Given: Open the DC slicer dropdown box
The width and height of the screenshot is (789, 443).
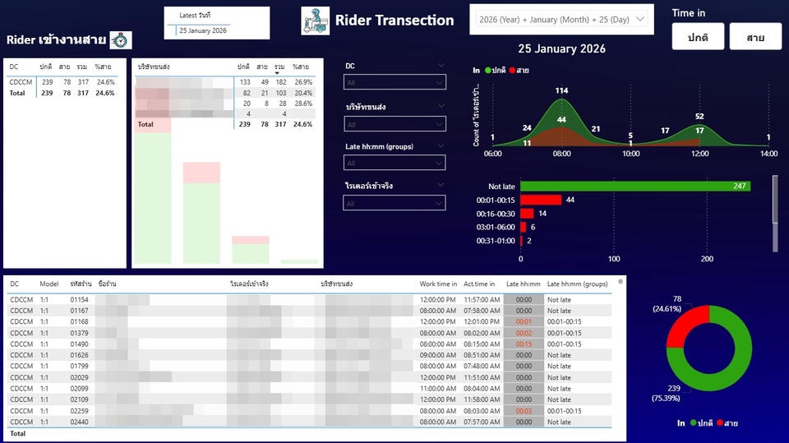Looking at the screenshot, I should (394, 82).
